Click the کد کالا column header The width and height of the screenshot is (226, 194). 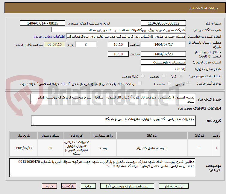(200, 136)
